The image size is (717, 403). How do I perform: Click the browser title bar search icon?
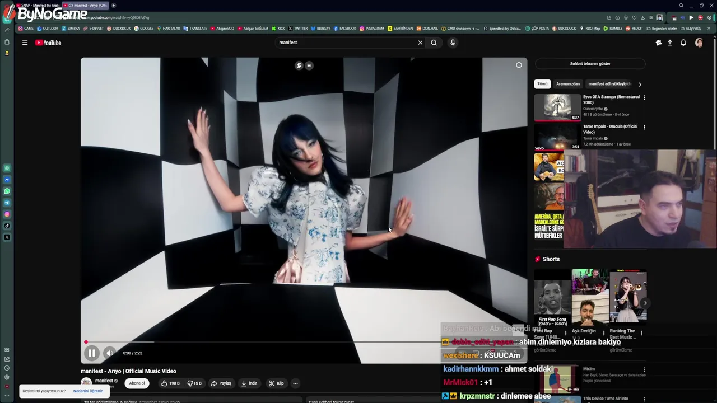point(681,6)
